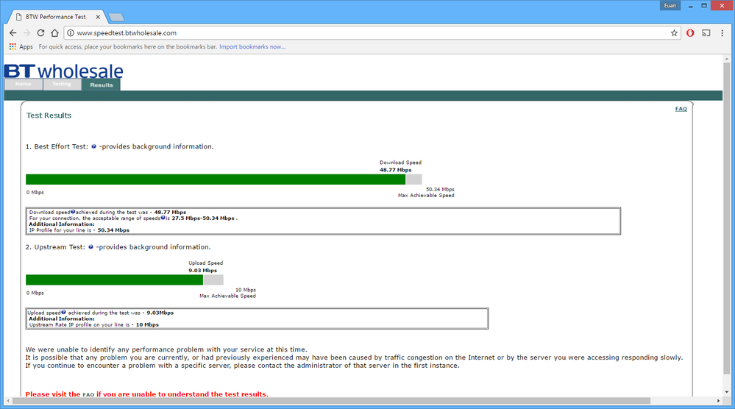
Task: Click the green download speed bar
Action: point(216,179)
